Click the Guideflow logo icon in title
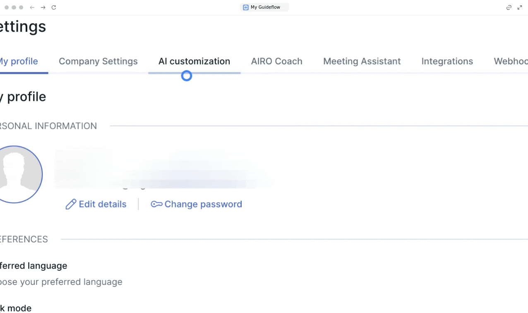528x313 pixels. pyautogui.click(x=246, y=7)
